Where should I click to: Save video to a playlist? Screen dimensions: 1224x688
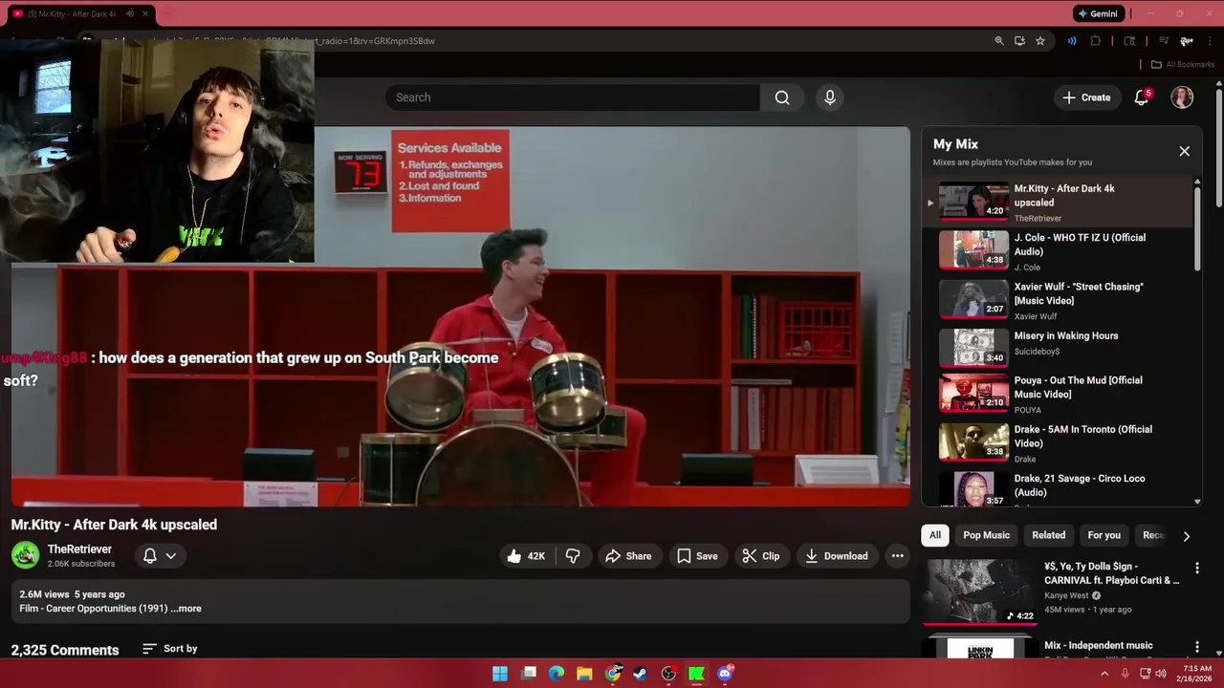click(x=696, y=556)
